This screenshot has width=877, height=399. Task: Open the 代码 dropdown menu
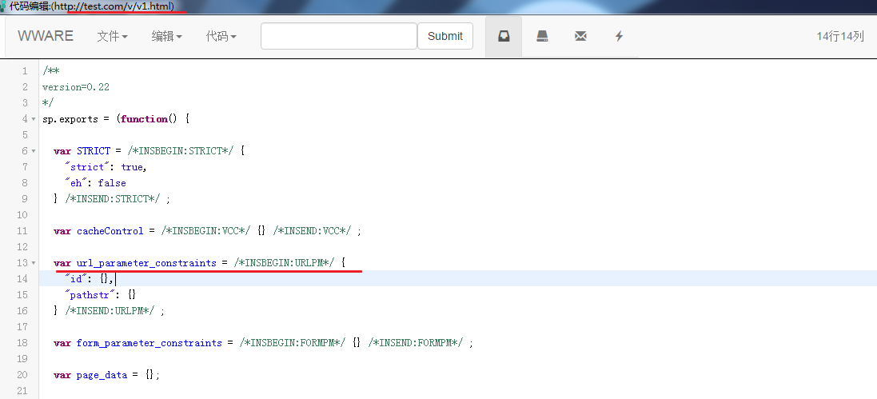click(x=221, y=36)
